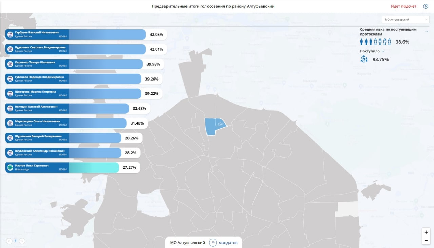
Task: Zoom in the map with plus button
Action: point(426,232)
